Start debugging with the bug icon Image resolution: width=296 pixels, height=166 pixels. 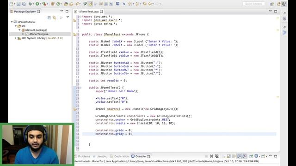(30, 4)
